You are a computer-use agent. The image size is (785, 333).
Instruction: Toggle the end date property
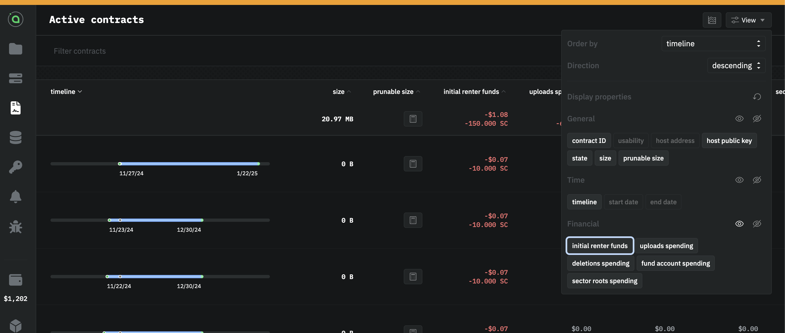tap(663, 202)
